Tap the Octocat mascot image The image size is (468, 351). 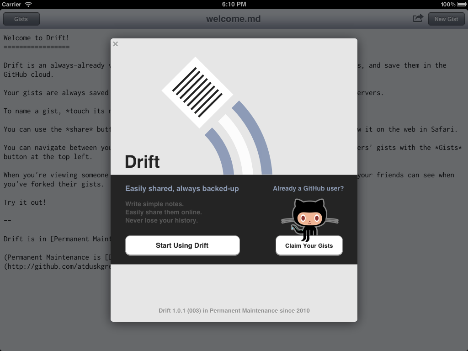[309, 218]
